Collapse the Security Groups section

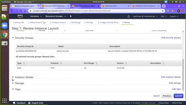(13, 38)
